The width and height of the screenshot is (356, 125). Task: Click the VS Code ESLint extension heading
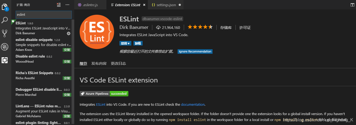coord(119,80)
